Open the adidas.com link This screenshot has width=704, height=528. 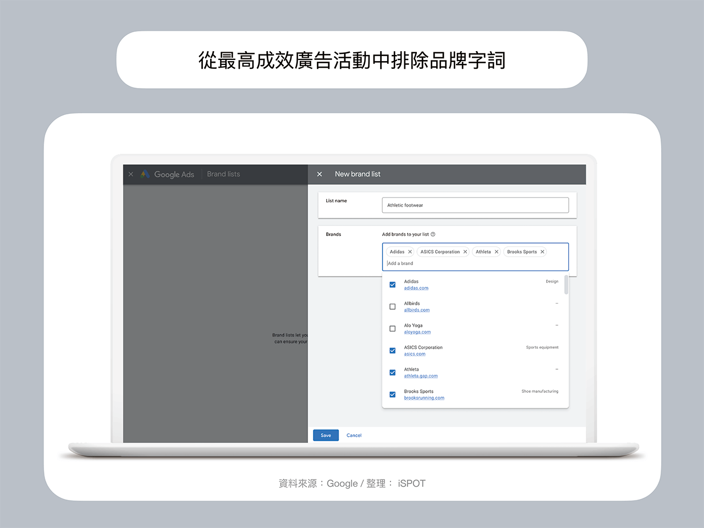tap(416, 288)
